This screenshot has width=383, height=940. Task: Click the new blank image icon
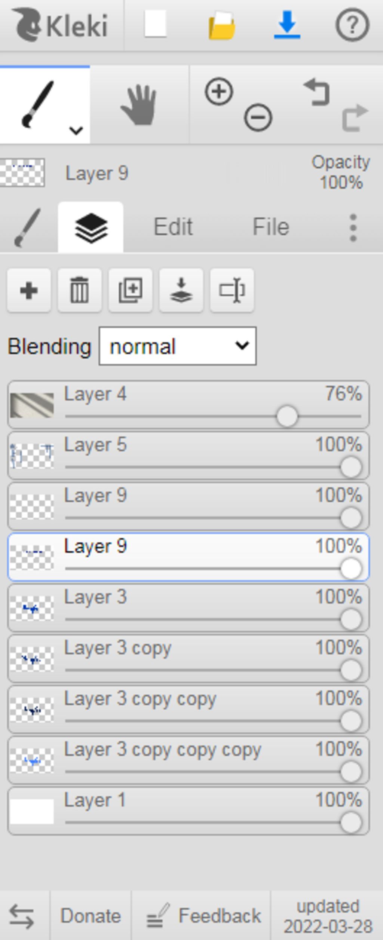[155, 25]
